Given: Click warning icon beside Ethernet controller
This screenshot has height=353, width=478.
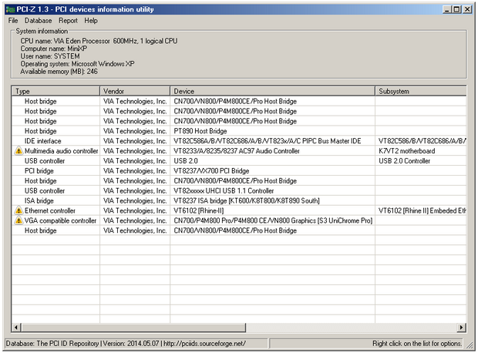Looking at the screenshot, I should click(19, 210).
